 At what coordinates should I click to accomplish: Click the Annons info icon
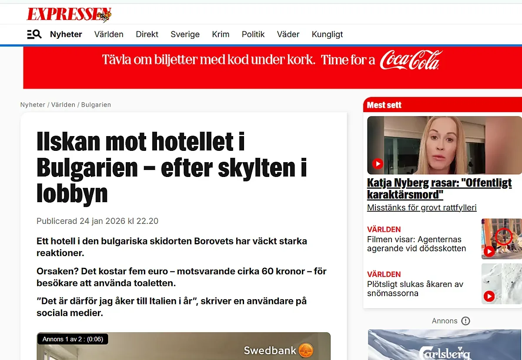[465, 321]
